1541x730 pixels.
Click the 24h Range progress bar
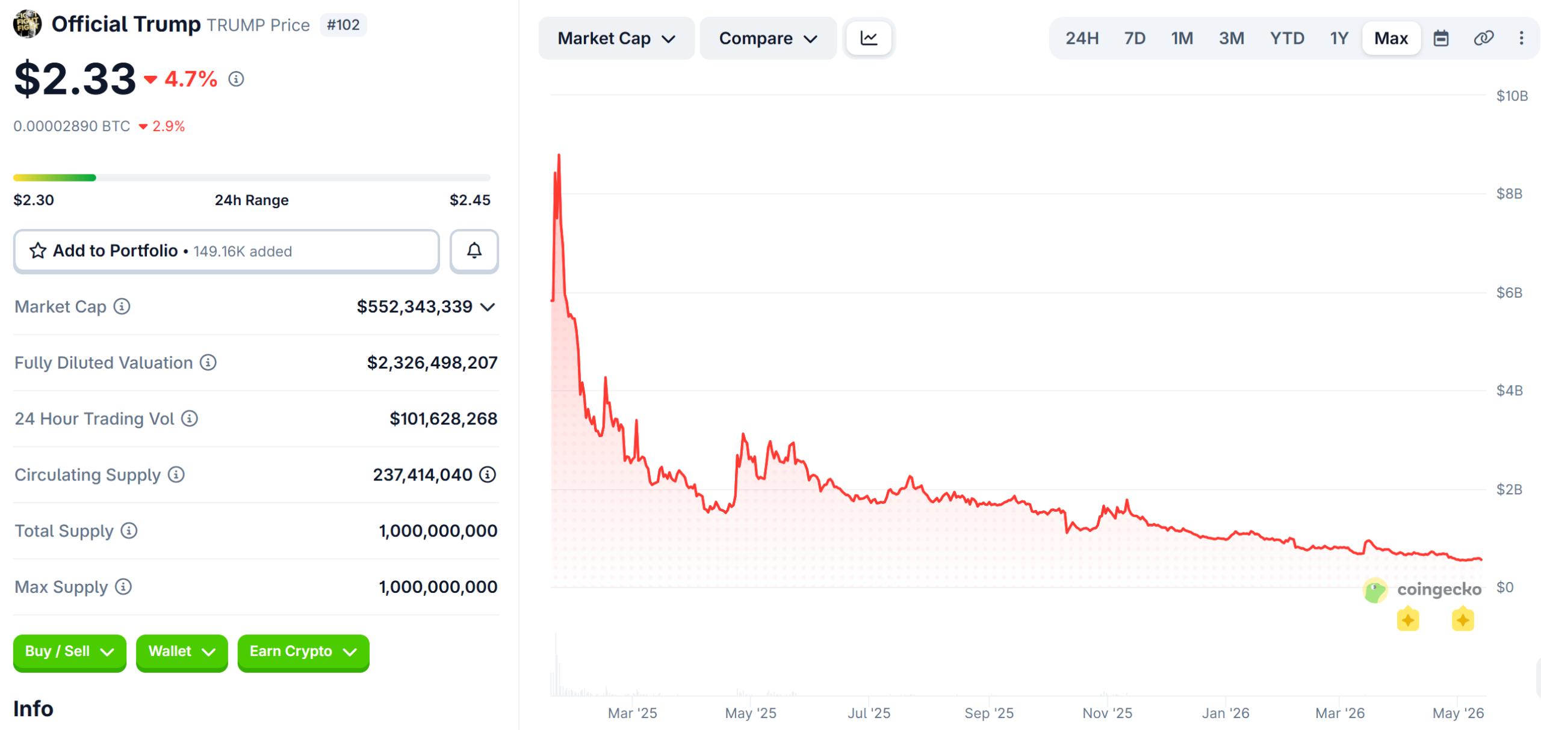(x=252, y=177)
